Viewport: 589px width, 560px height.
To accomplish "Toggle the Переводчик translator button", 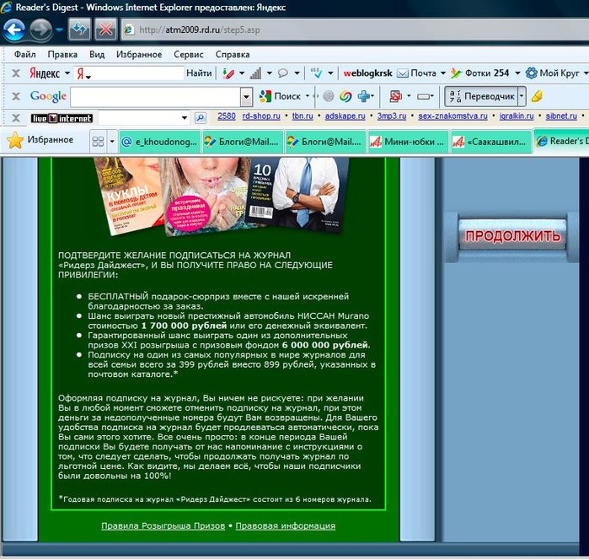I will click(481, 96).
